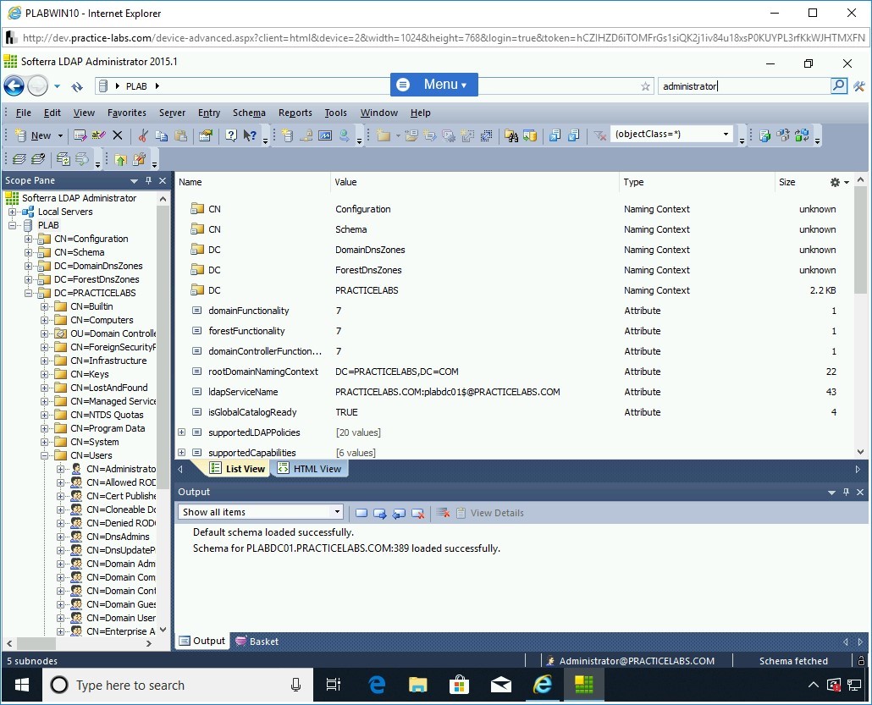This screenshot has height=705, width=872.
Task: Open the Schema menu
Action: click(x=249, y=113)
